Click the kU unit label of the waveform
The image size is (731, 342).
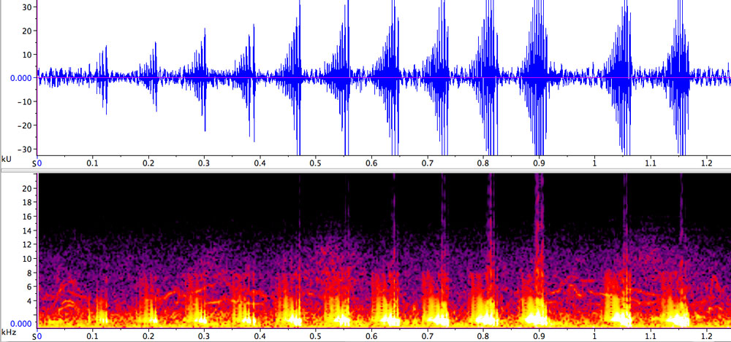pos(7,159)
